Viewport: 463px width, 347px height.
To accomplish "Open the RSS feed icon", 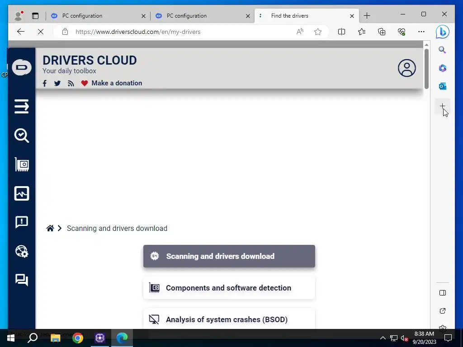I will [71, 84].
